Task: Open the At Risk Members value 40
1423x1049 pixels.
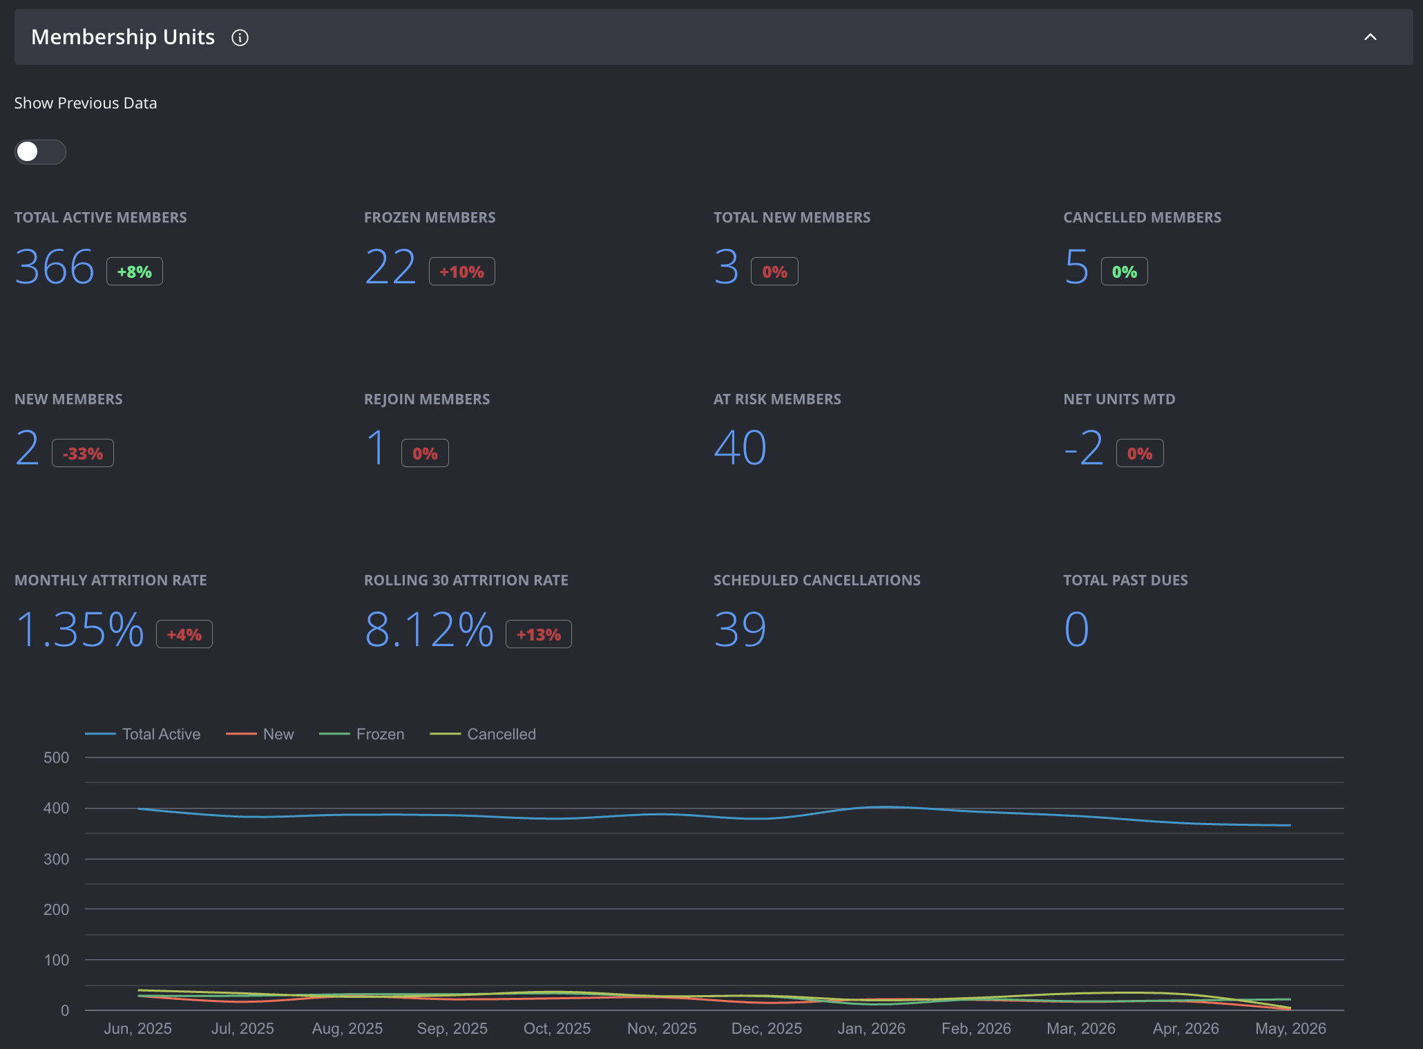Action: 741,448
